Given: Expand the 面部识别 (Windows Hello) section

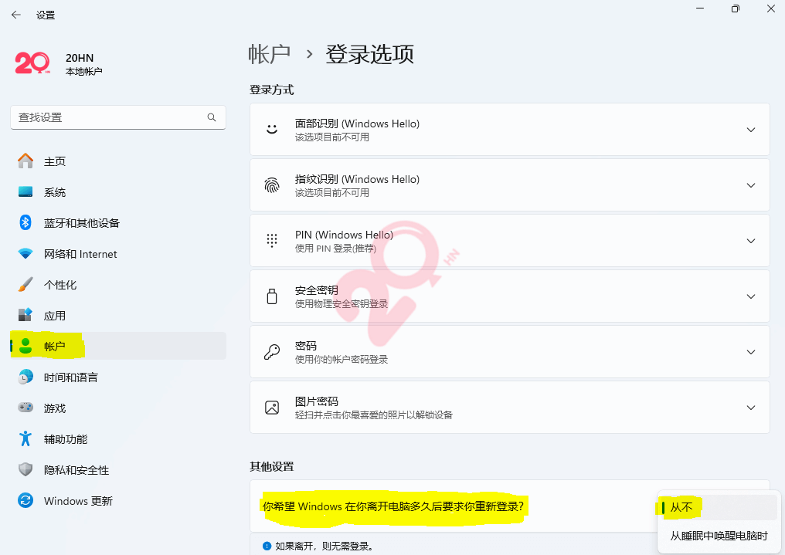Looking at the screenshot, I should [750, 130].
